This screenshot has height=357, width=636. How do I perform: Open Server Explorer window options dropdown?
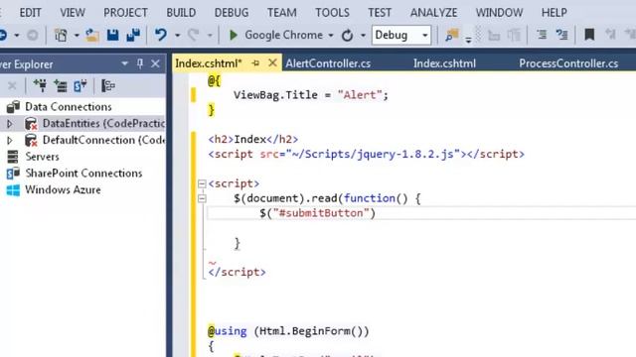(124, 63)
